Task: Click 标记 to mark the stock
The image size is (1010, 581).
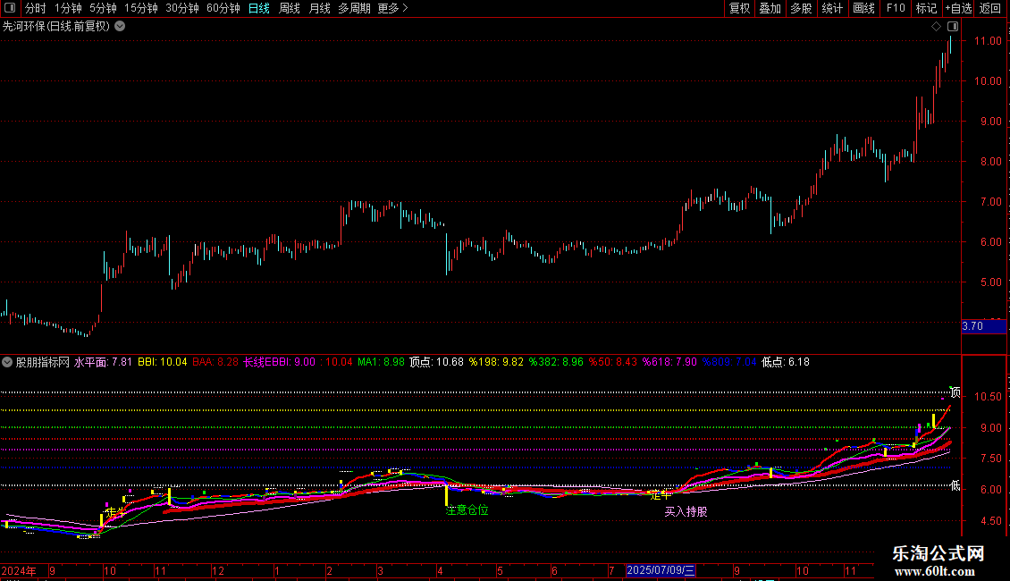Action: point(926,8)
